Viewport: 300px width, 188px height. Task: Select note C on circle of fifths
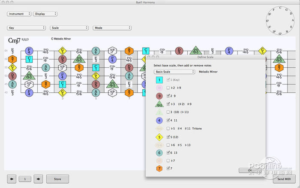pos(280,8)
